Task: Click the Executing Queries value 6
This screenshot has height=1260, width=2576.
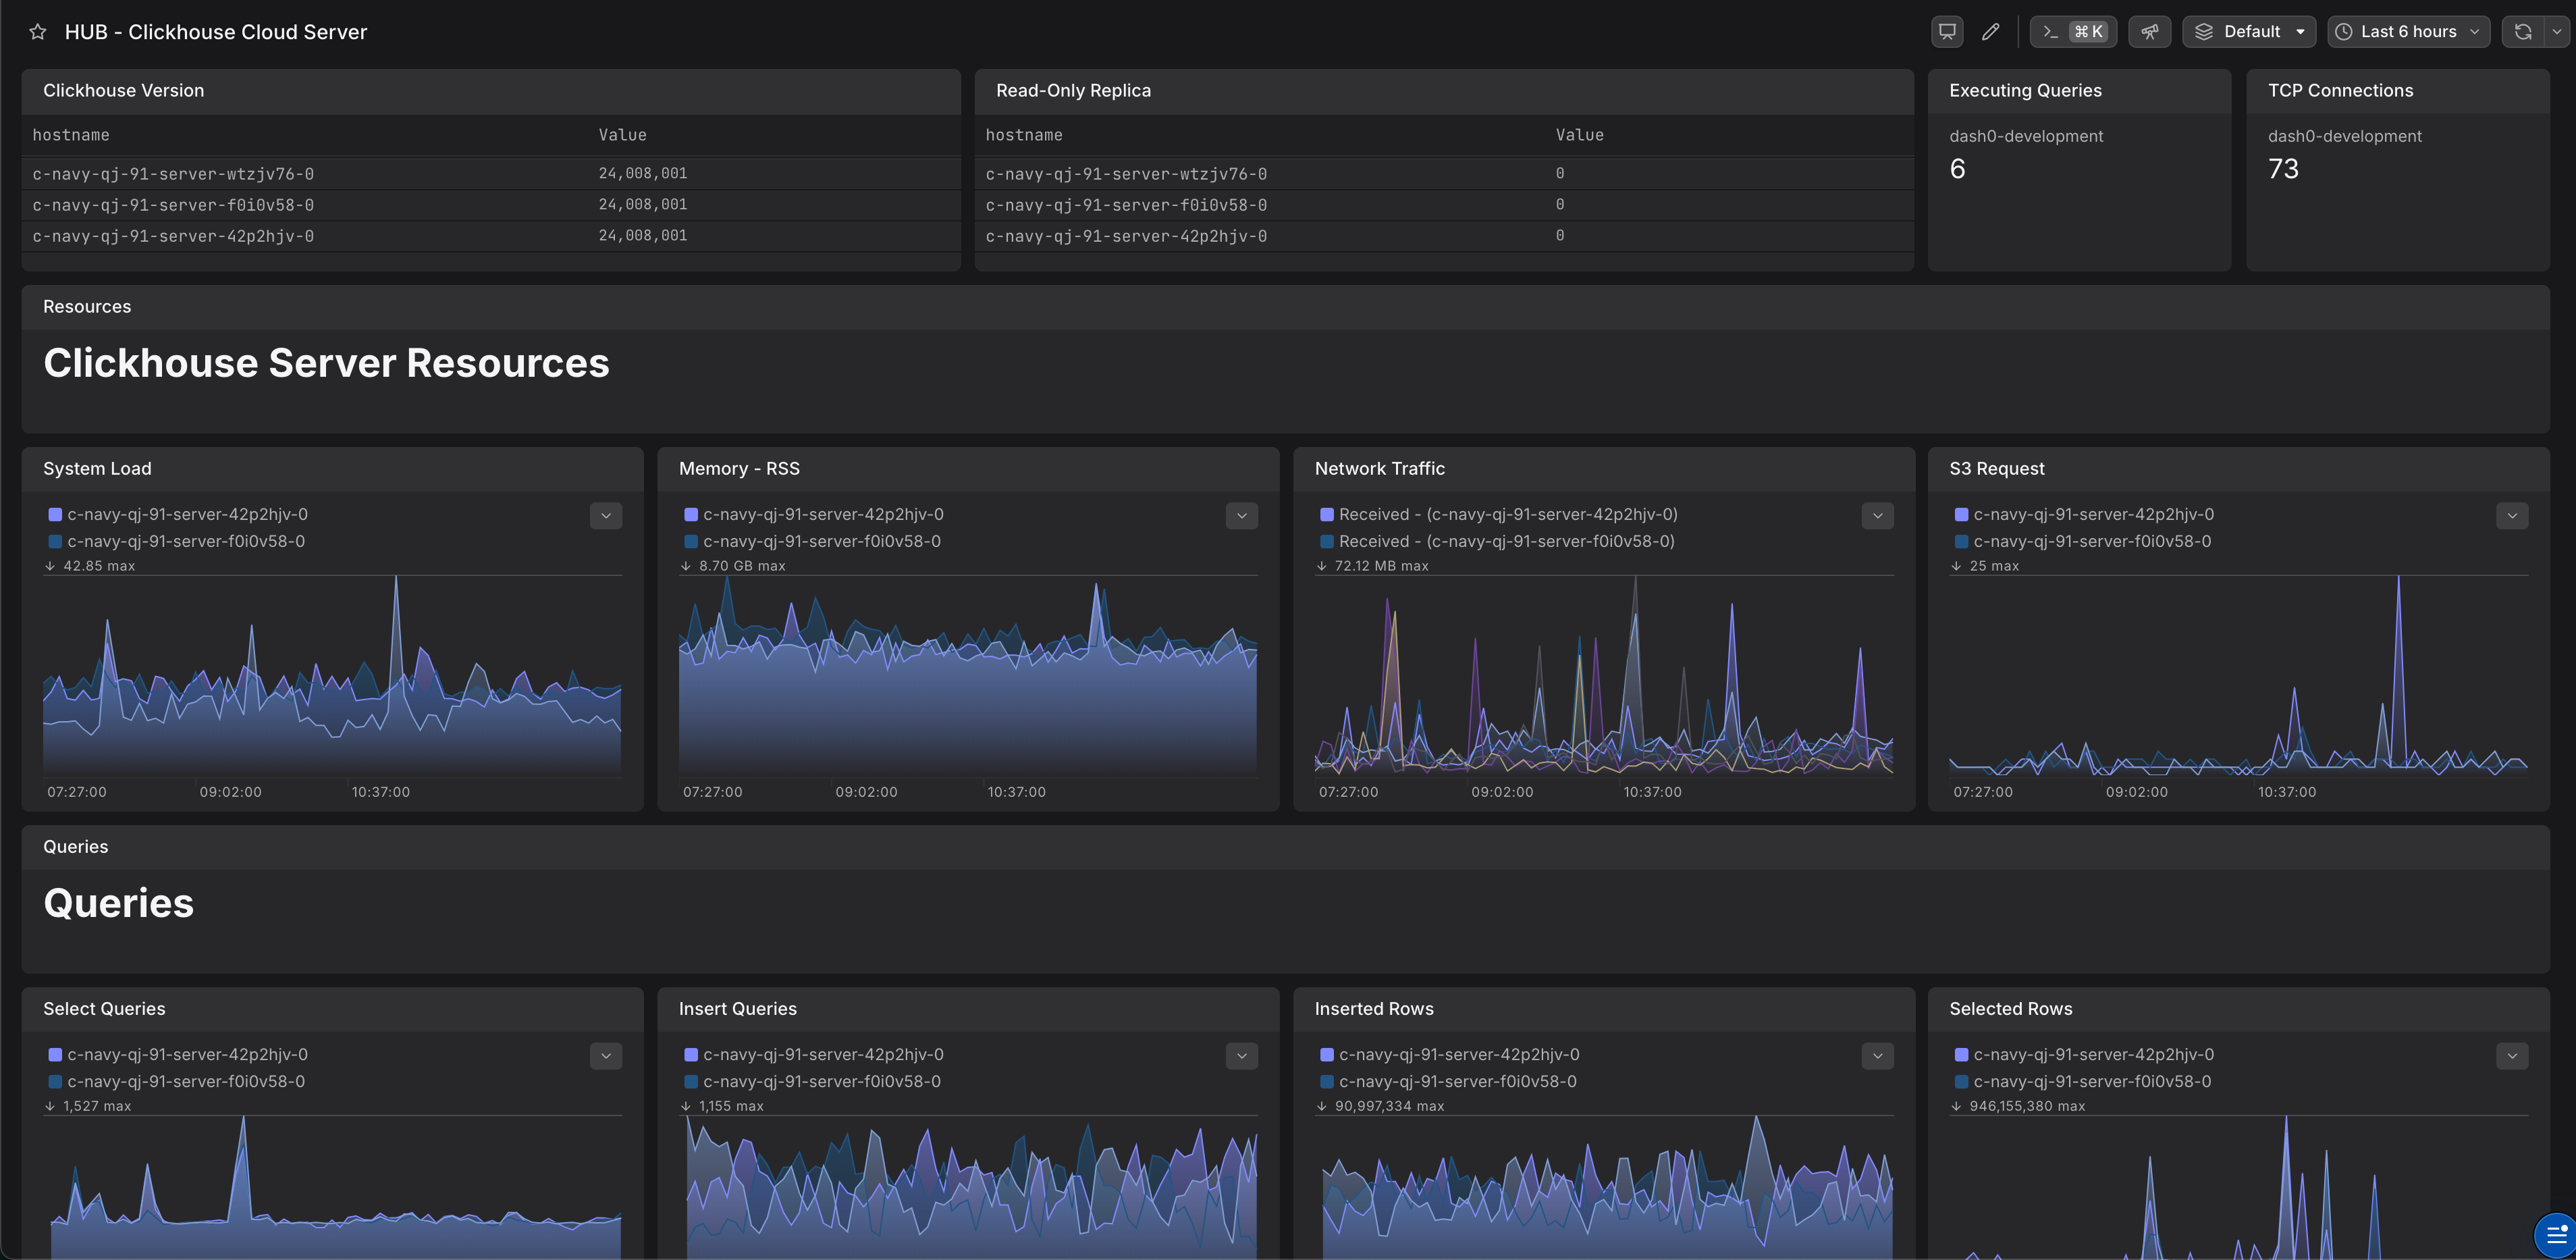Action: point(1957,169)
